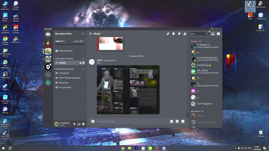Open Explore Discoverable Servers compass icon
The width and height of the screenshot is (269, 151).
tap(48, 83)
